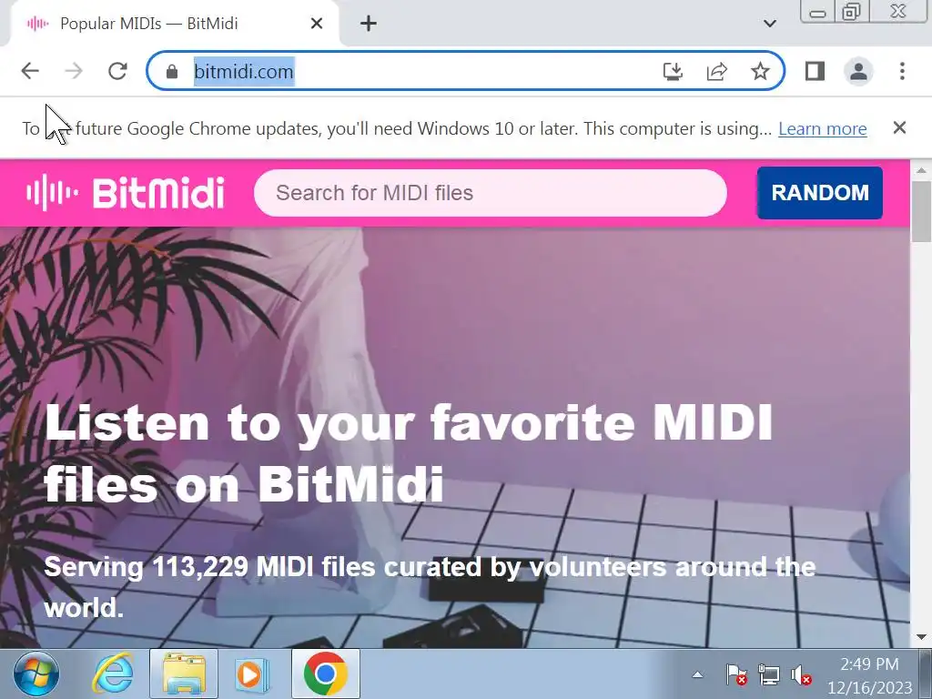The height and width of the screenshot is (699, 932).
Task: Reload the BitMidi page
Action: [117, 71]
